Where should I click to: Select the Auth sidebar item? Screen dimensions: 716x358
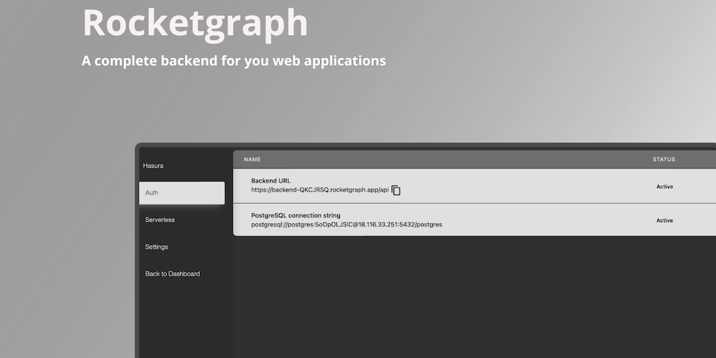coord(182,193)
